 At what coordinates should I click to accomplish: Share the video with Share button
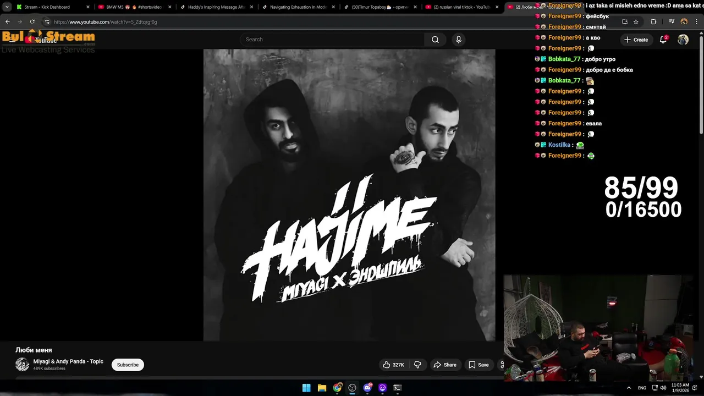coord(444,365)
